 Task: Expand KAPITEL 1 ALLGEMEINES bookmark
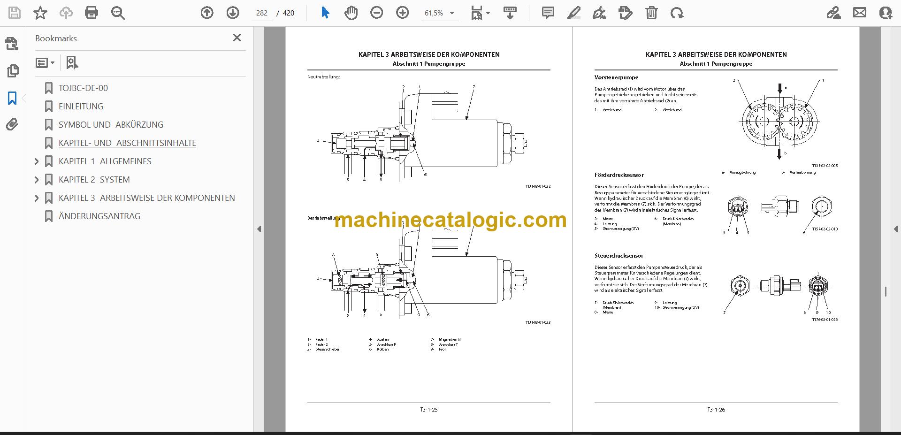tap(37, 161)
